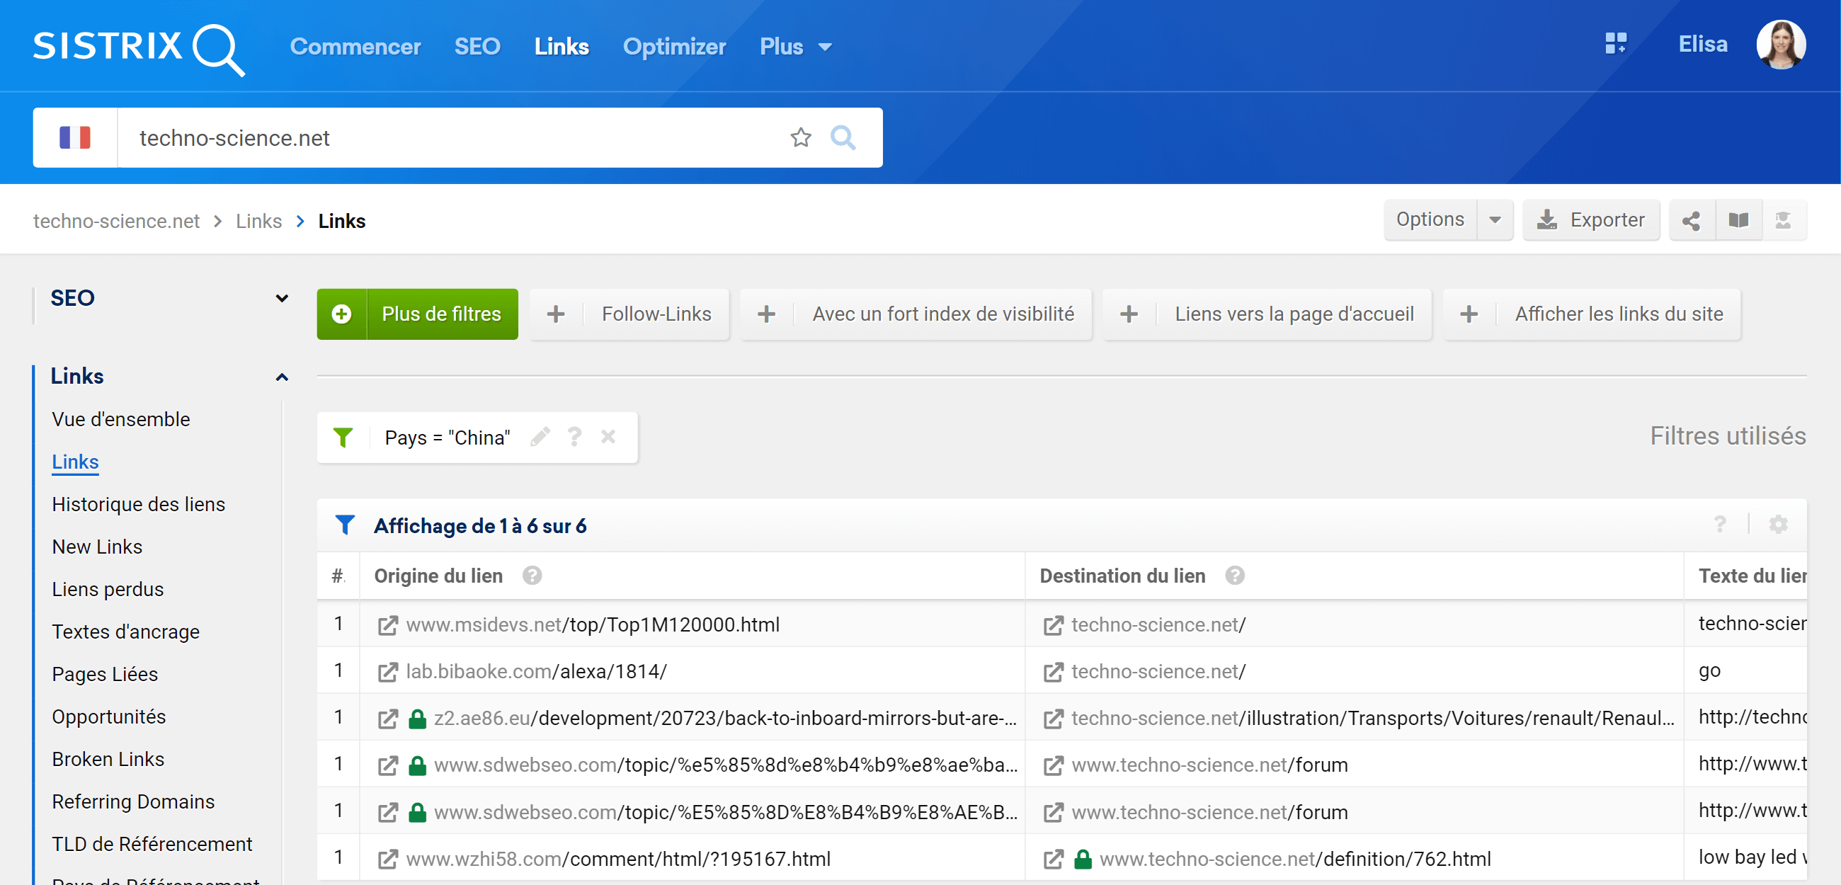This screenshot has height=885, width=1841.
Task: Open external link for z2.ae86.eu row
Action: pos(387,719)
